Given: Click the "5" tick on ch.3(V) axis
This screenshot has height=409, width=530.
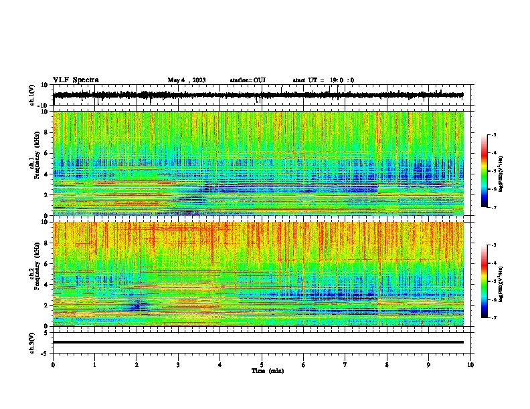Looking at the screenshot, I should tap(46, 332).
